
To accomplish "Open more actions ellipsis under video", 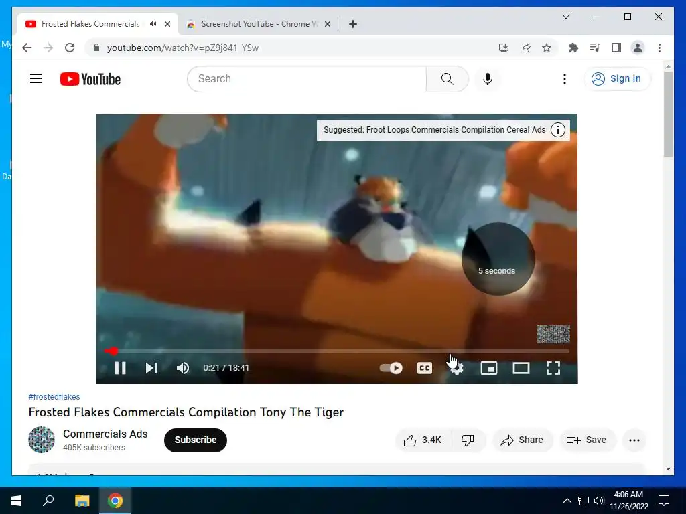I will coord(634,440).
